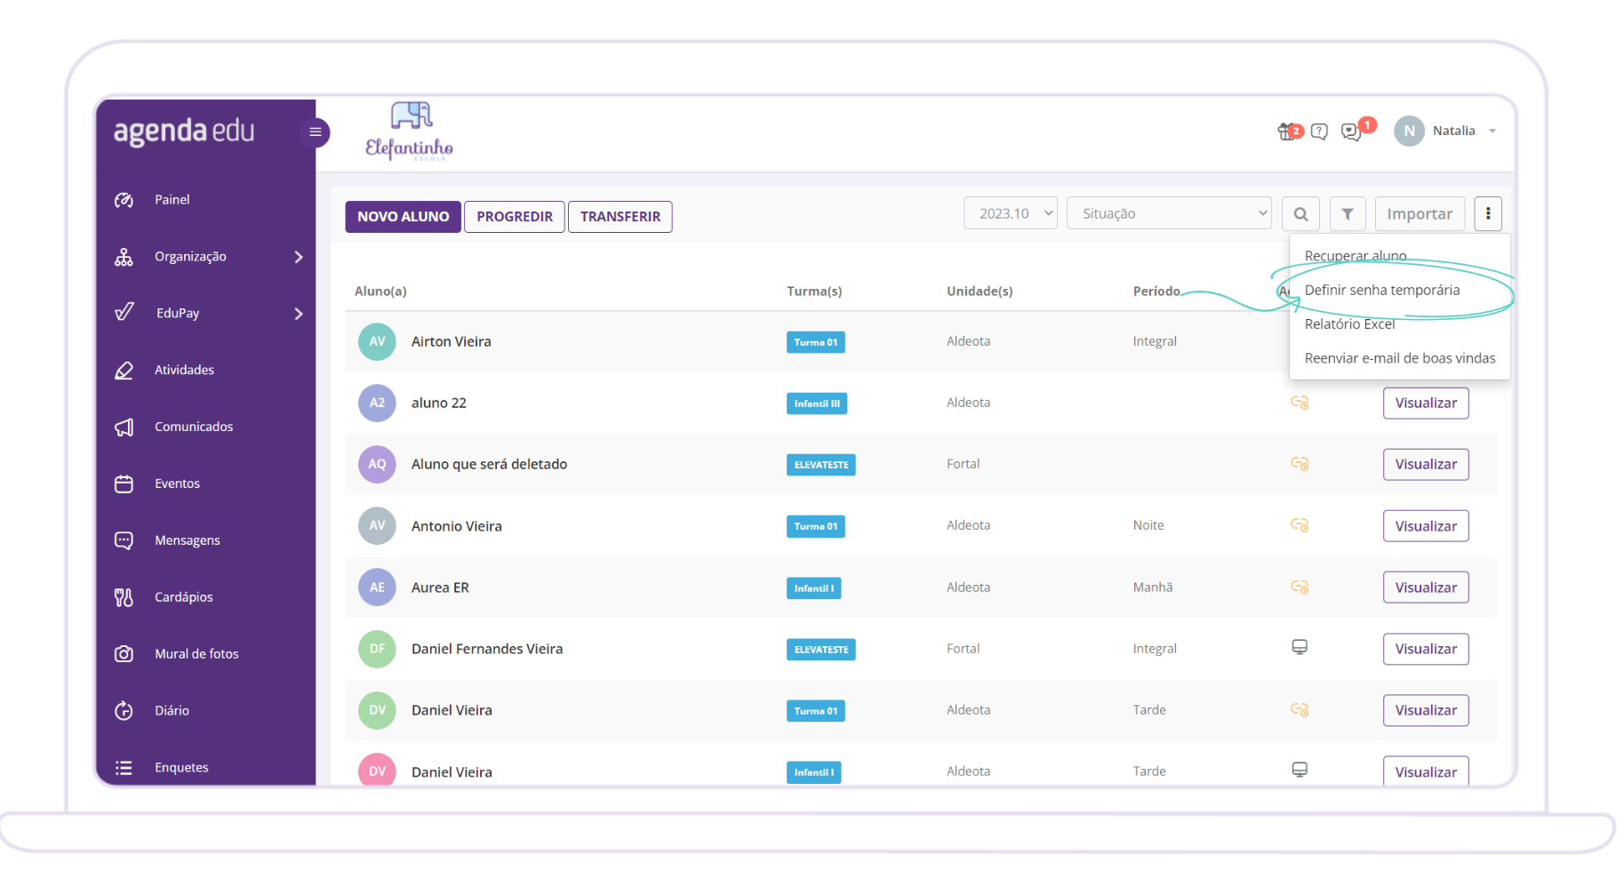Select Definir senha temporária option

(1382, 291)
